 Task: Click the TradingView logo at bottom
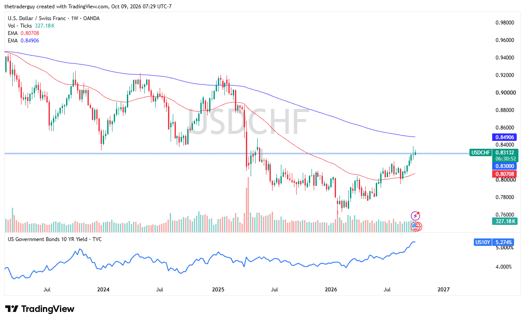[x=40, y=309]
